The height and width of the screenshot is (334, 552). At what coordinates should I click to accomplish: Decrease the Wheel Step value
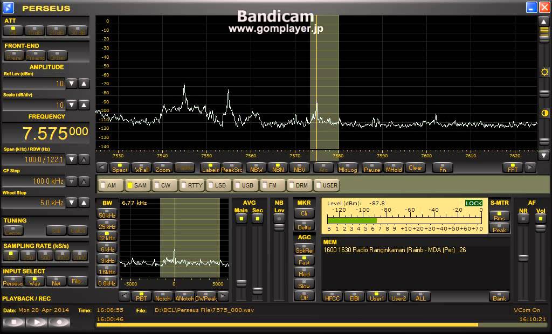point(72,203)
